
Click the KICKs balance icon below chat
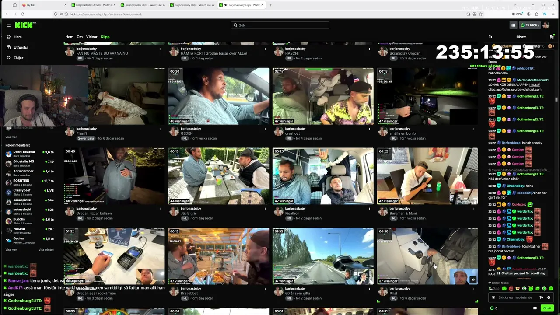coord(492,308)
